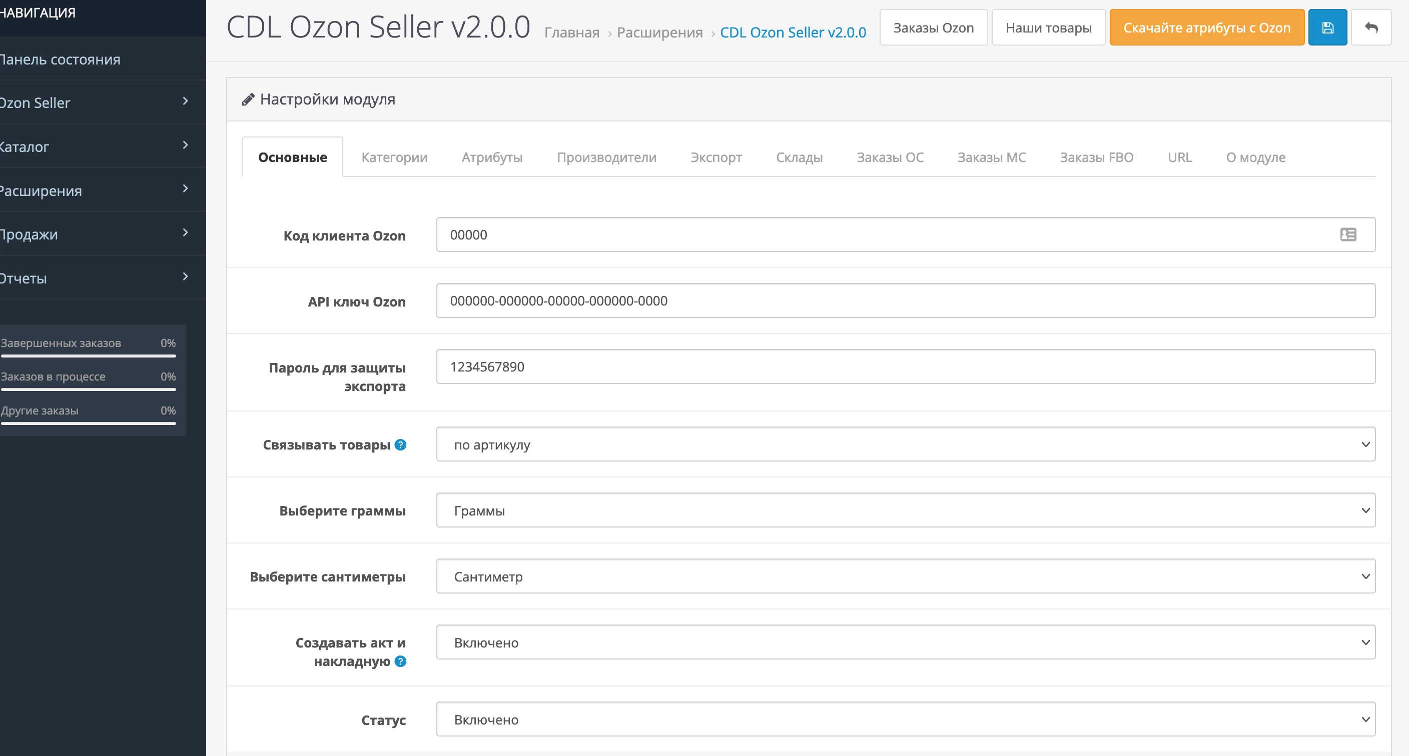The image size is (1409, 756).
Task: Click the back arrow icon button
Action: [x=1371, y=27]
